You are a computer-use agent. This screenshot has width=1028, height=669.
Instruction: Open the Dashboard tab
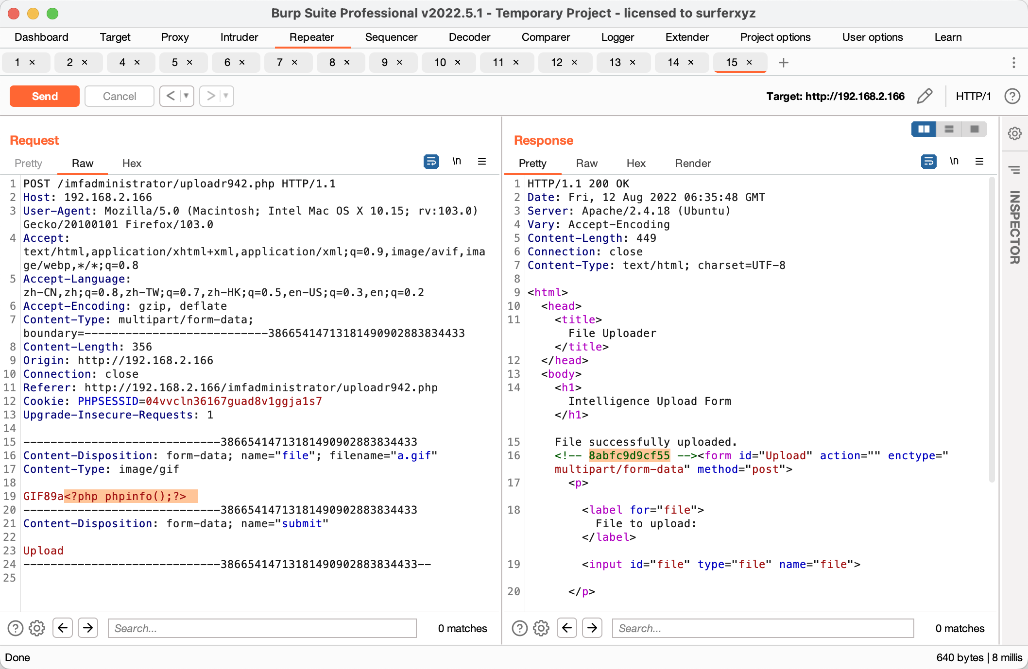(x=41, y=37)
